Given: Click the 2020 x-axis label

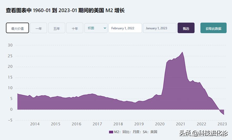Looking at the screenshot, I should click(160, 124).
